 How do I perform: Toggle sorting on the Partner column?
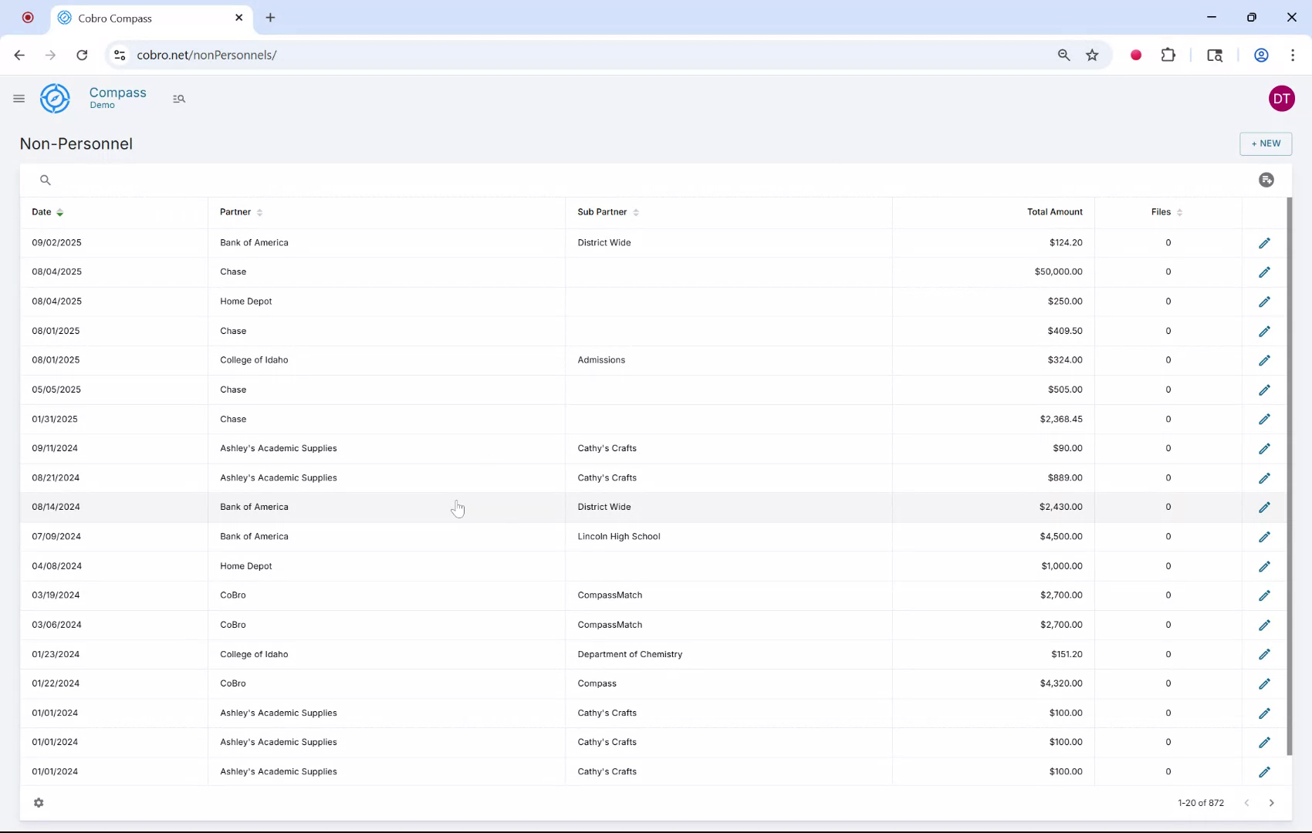coord(260,212)
